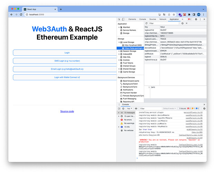Show more DevTools tabs with chevrons
Screen dimensions: 215x173
click(183, 19)
